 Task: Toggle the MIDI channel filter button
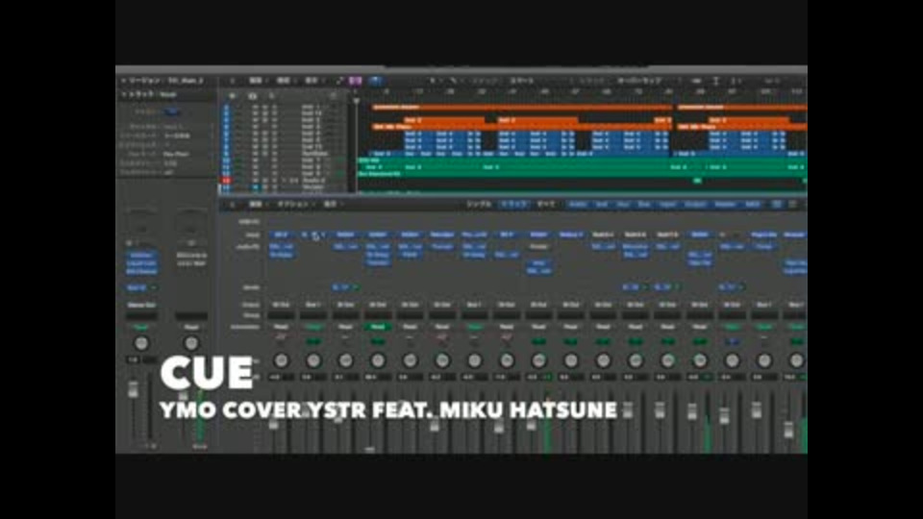click(752, 204)
